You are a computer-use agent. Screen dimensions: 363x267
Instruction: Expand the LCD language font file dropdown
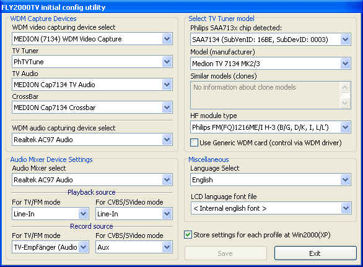[346, 208]
